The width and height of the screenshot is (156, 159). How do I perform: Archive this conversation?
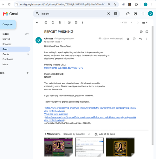click(x=46, y=23)
